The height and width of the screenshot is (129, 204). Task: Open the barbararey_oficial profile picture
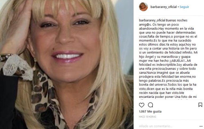click(143, 7)
